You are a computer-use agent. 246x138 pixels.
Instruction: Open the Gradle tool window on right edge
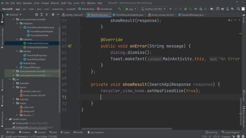click(x=244, y=18)
